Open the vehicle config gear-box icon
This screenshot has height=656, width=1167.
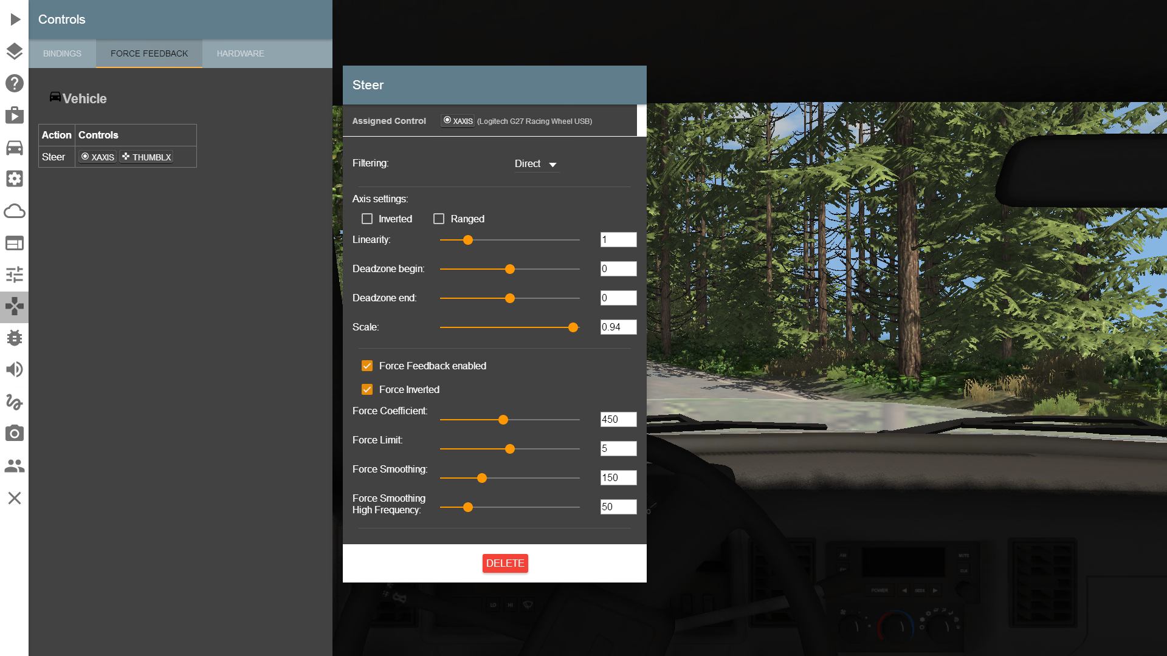click(15, 179)
